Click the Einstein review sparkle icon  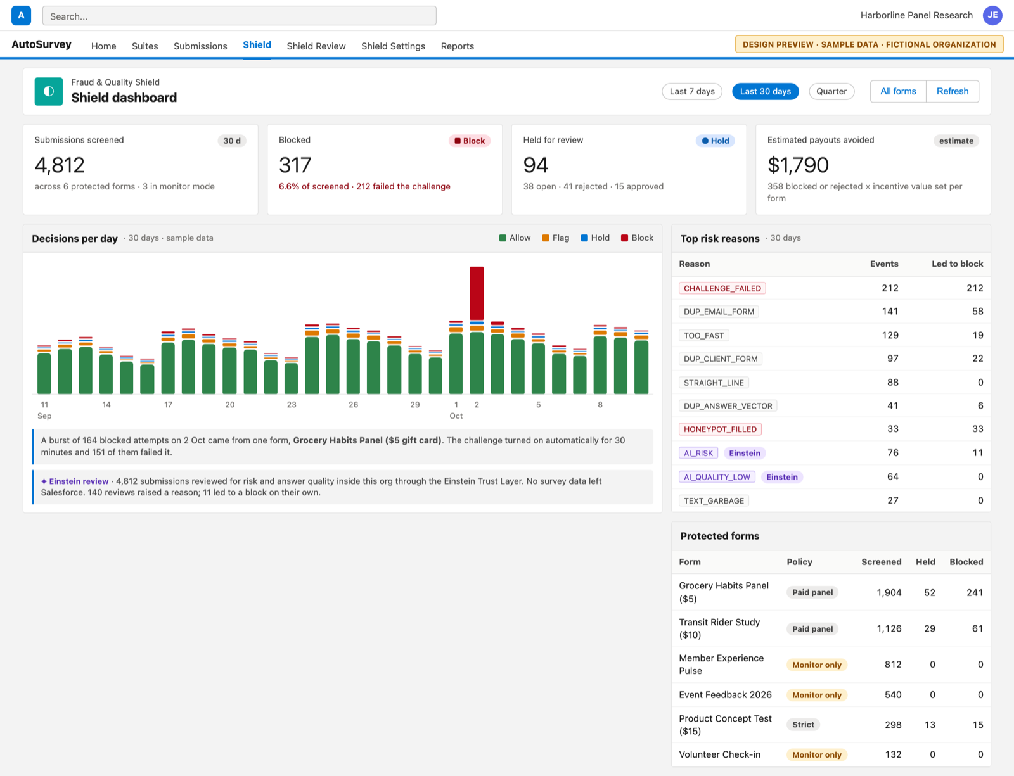(x=44, y=481)
